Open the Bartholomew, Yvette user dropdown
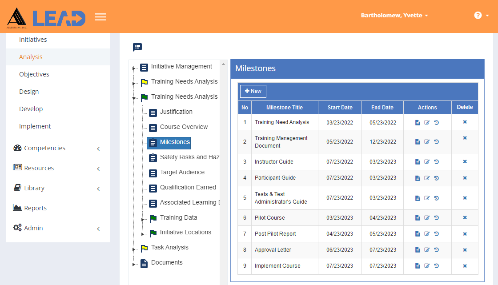 tap(394, 15)
